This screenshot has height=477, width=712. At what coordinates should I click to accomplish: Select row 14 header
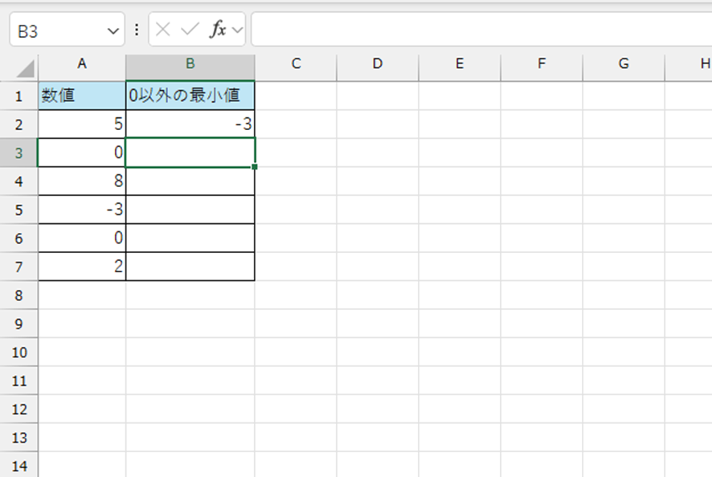[x=18, y=466]
